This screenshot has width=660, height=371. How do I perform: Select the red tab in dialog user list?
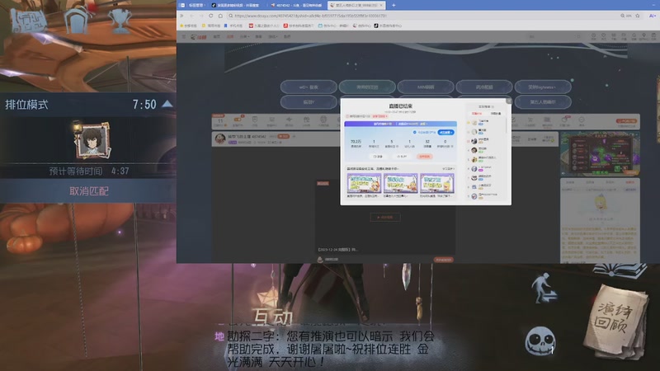[x=477, y=114]
